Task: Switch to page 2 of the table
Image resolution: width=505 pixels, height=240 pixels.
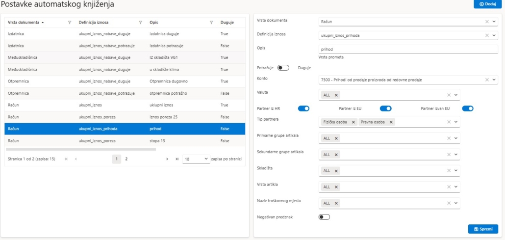Action: [x=126, y=159]
